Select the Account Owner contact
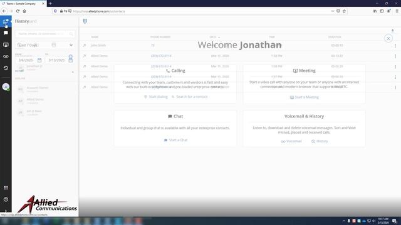The height and width of the screenshot is (225, 401). pyautogui.click(x=44, y=89)
